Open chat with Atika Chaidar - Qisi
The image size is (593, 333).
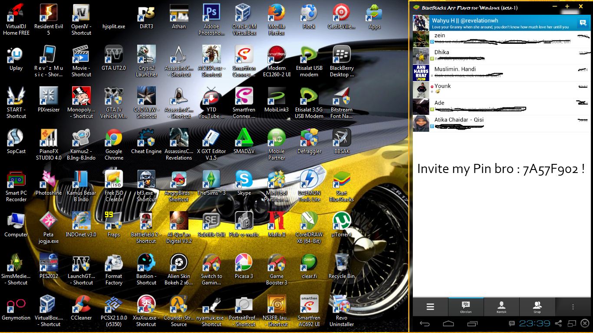click(x=501, y=124)
